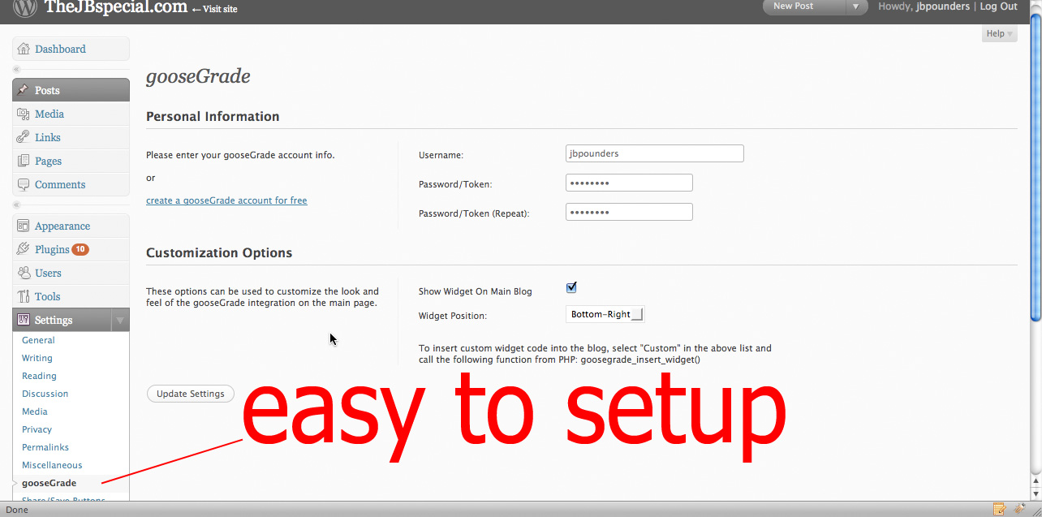Collapse the Settings menu arrow
Screen dimensions: 1042x517
[120, 321]
